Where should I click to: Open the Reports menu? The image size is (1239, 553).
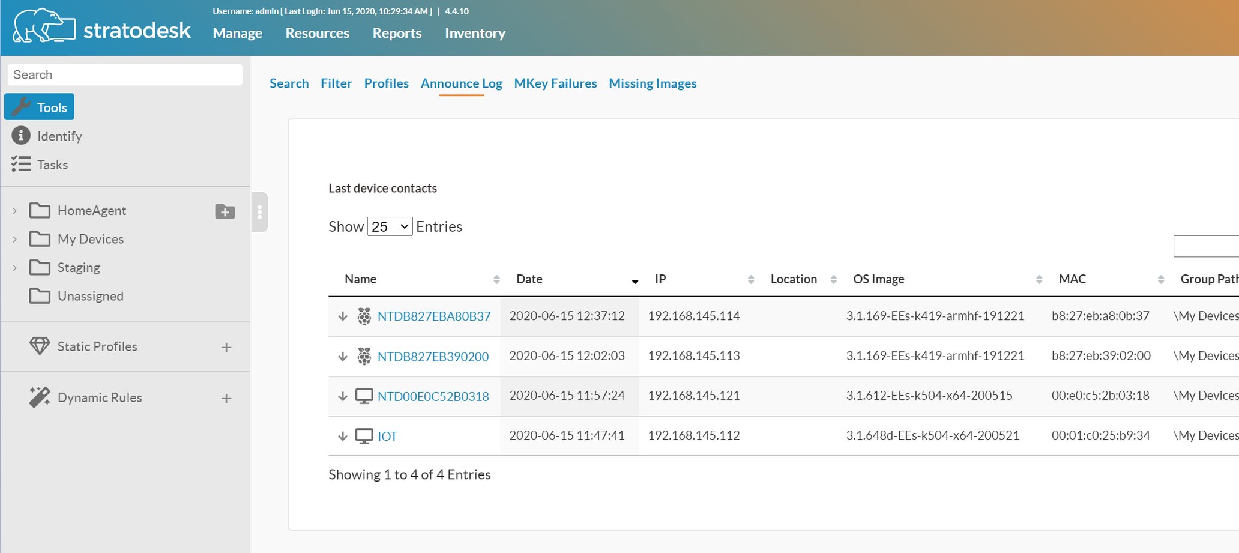click(397, 33)
